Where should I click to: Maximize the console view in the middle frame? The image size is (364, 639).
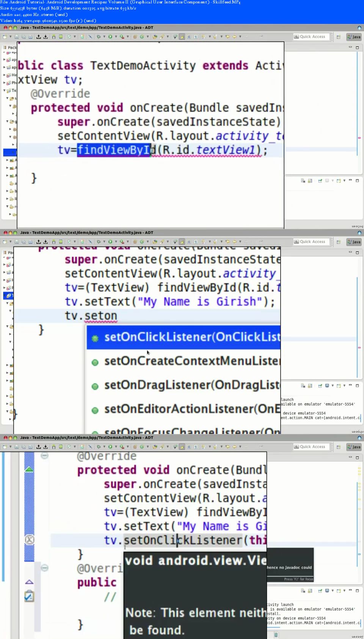(357, 385)
